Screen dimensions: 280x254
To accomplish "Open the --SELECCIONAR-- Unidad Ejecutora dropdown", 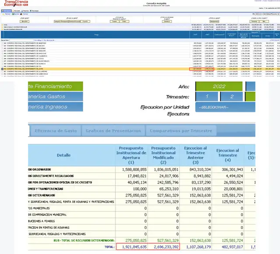I will click(x=225, y=107).
